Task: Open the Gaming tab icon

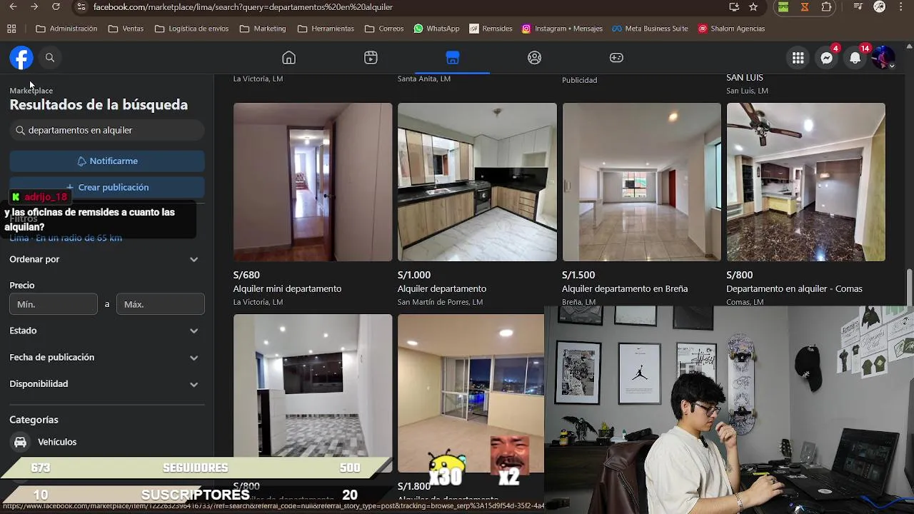Action: tap(616, 58)
